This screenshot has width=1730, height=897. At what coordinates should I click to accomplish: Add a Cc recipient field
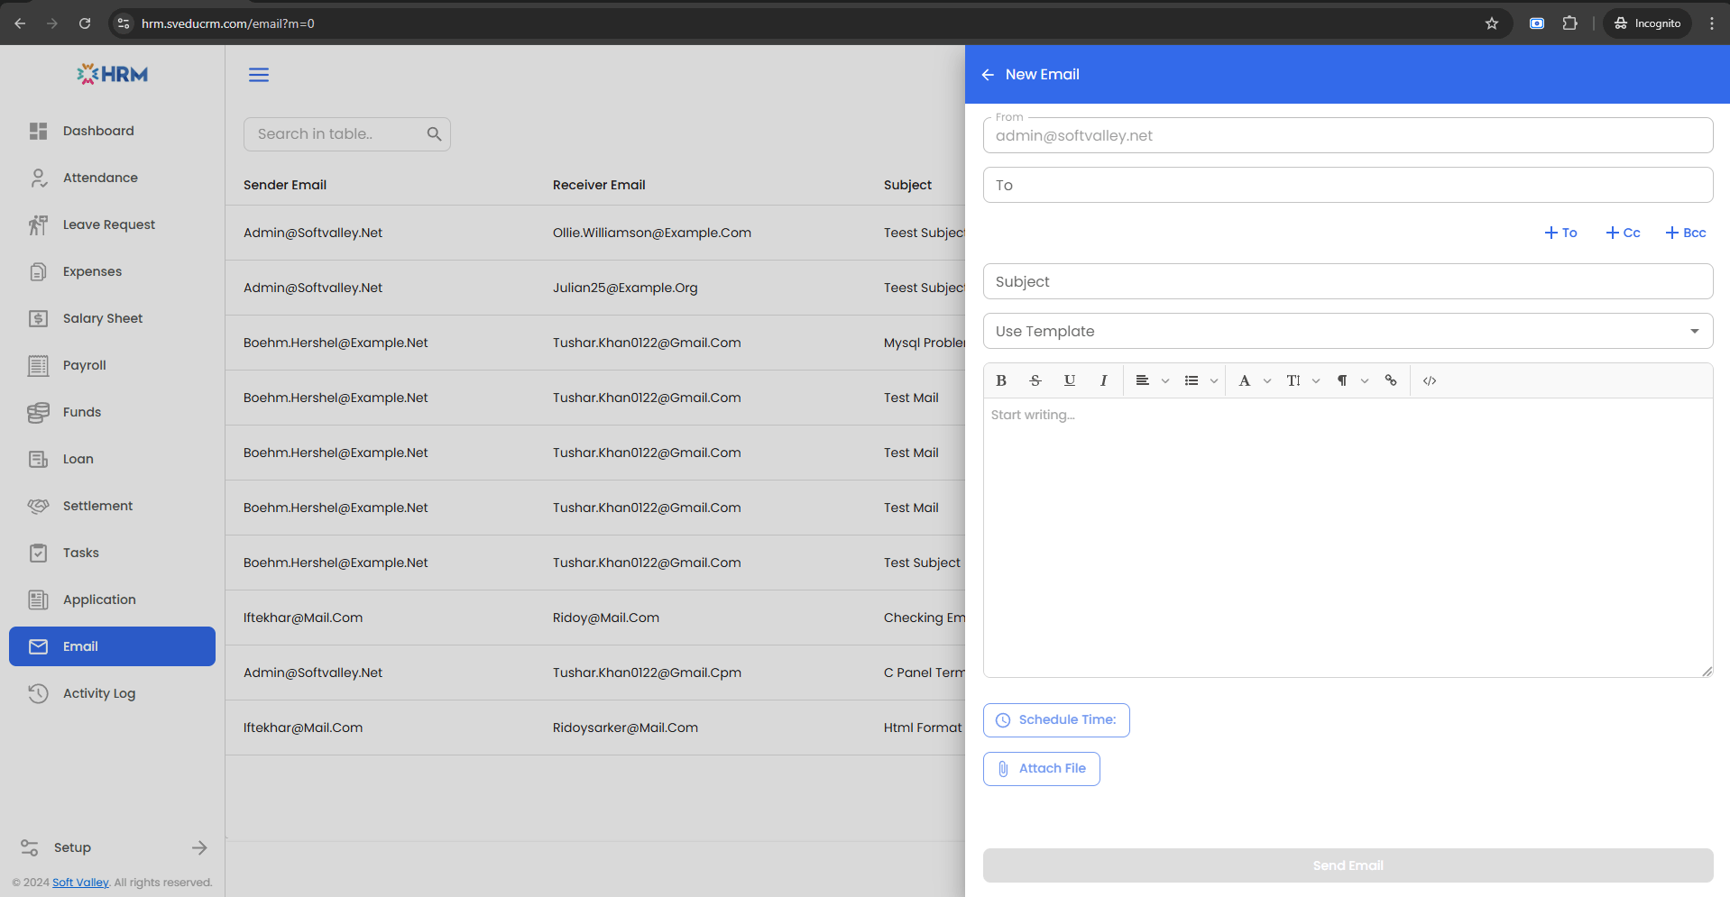point(1623,233)
